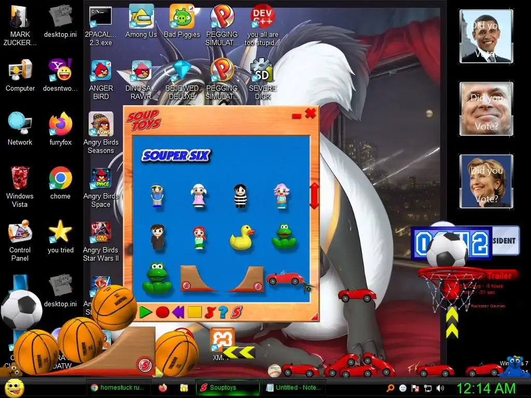Viewport: 531px width, 398px height.
Task: Open the blue question mark help icon
Action: pos(222,312)
